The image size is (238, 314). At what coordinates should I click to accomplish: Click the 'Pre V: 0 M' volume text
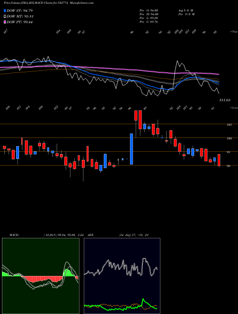187,14
